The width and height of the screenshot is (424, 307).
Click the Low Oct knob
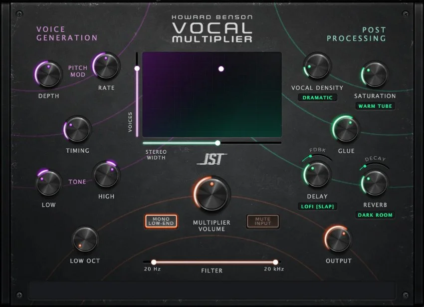[x=85, y=240]
